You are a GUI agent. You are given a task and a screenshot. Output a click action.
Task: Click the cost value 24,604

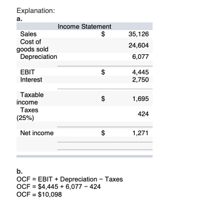click(x=138, y=45)
